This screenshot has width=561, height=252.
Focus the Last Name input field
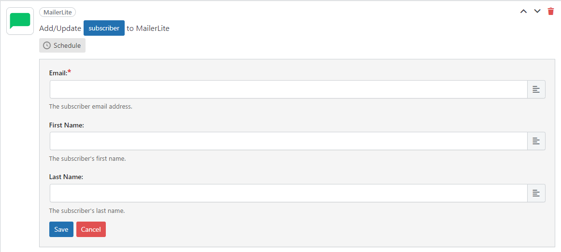click(288, 193)
